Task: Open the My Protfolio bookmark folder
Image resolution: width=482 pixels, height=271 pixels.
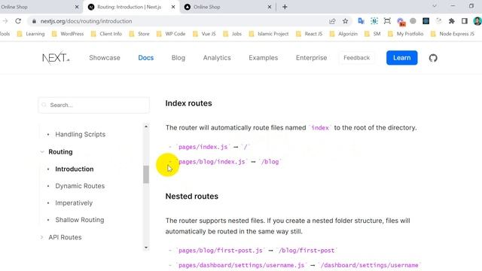Action: (x=405, y=34)
